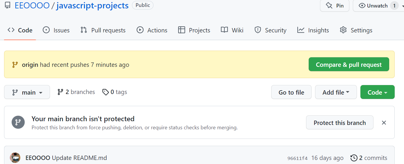
Task: Click Compare & pull request button
Action: coord(349,65)
